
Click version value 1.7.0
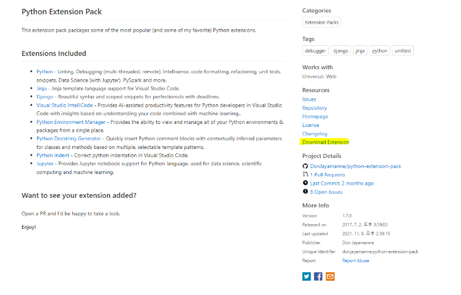point(346,216)
